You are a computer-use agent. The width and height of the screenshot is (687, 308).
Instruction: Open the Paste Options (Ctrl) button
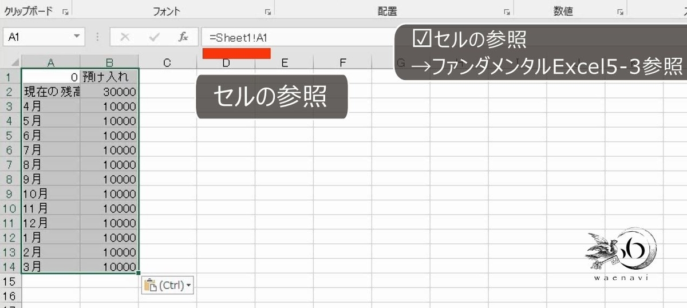coord(167,285)
